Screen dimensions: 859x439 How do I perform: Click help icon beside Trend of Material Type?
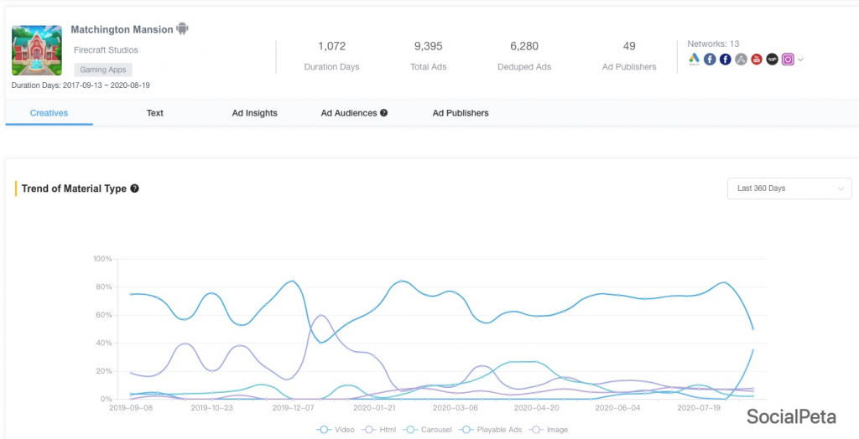(135, 189)
